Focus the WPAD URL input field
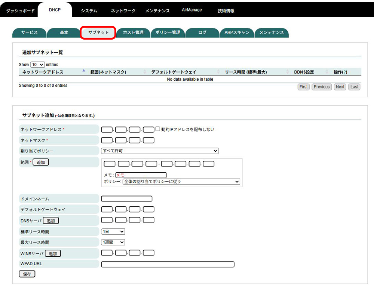The width and height of the screenshot is (374, 287). click(168, 264)
